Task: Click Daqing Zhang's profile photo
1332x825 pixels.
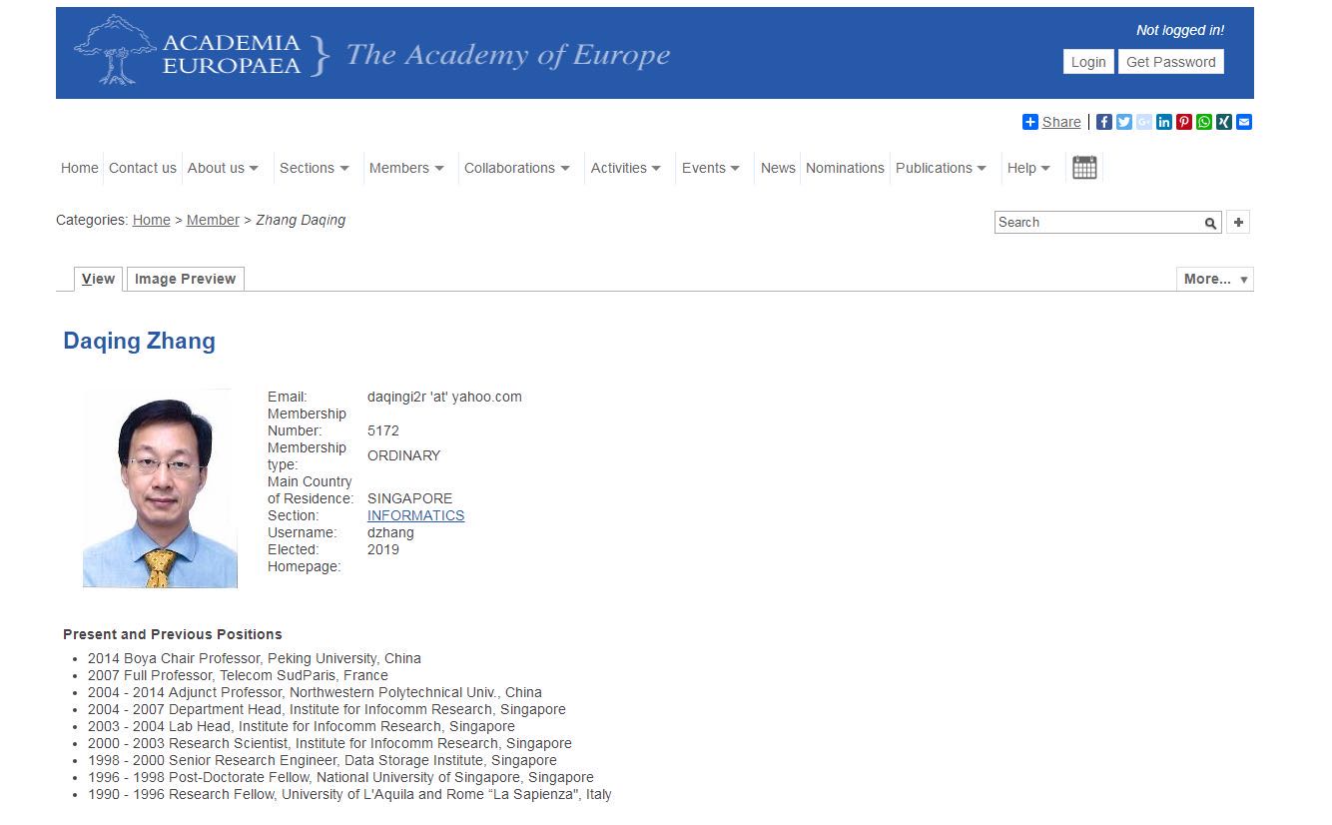Action: click(160, 488)
